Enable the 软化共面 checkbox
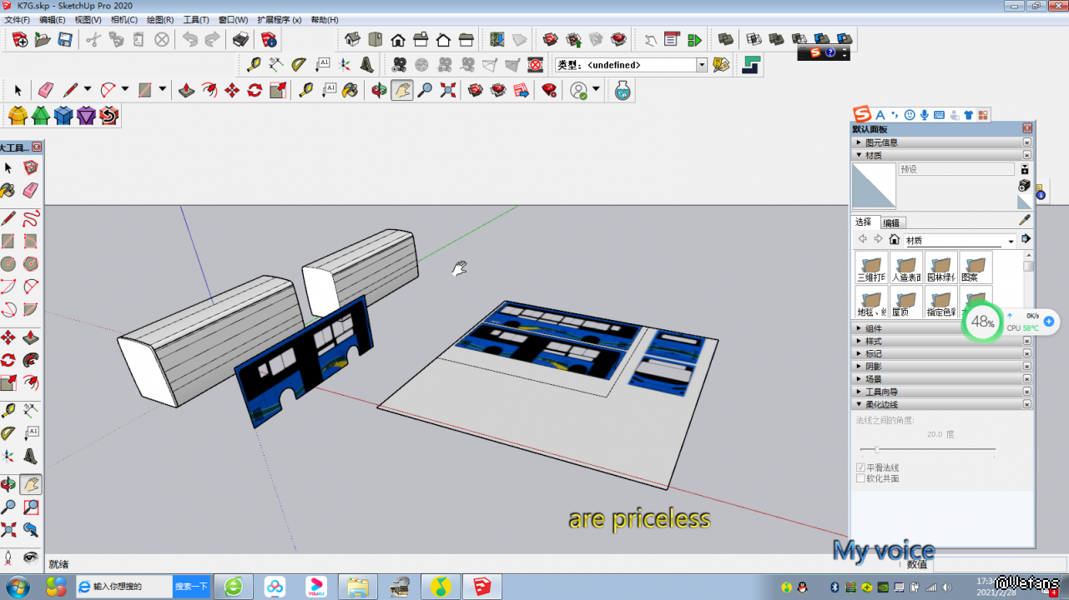This screenshot has width=1069, height=600. click(861, 479)
